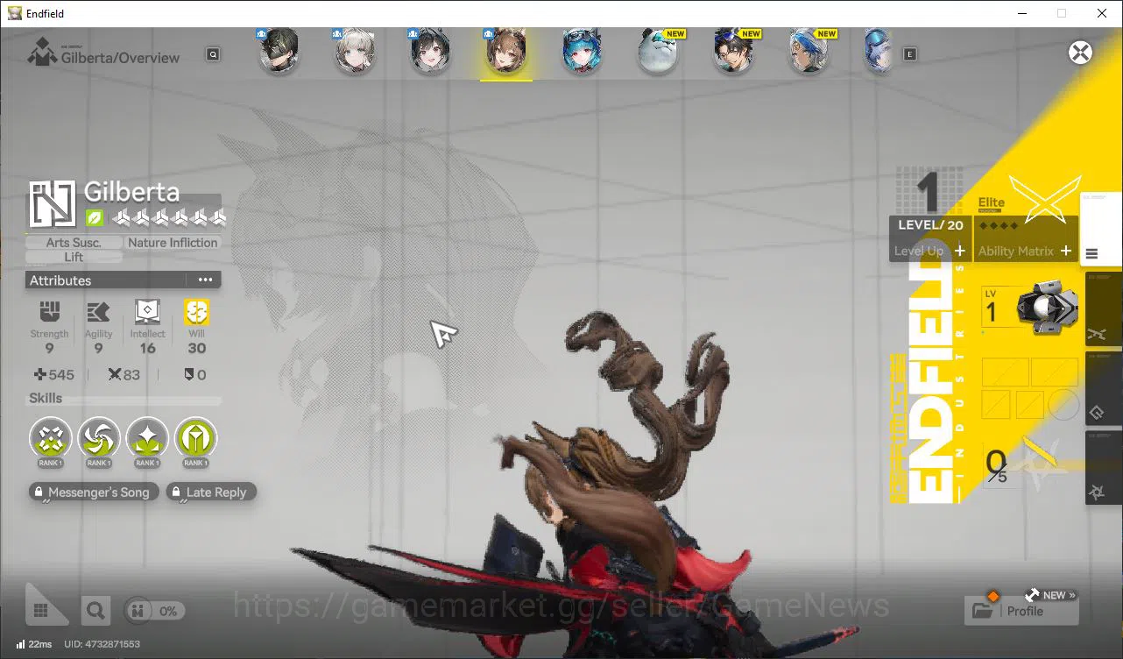1123x659 pixels.
Task: Open the 0% trust progress pill
Action: pyautogui.click(x=154, y=611)
